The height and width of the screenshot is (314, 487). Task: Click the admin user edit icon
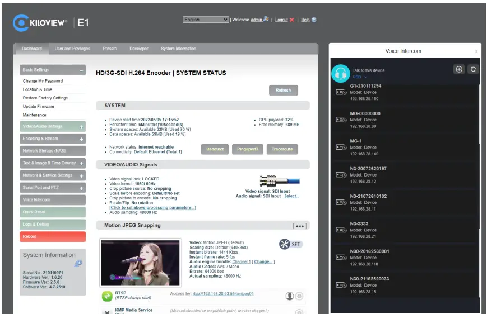[x=266, y=19]
